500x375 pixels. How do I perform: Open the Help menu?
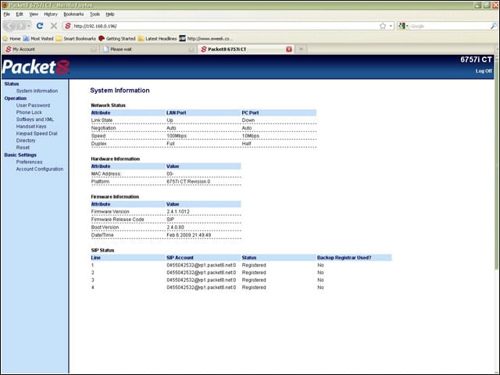pyautogui.click(x=110, y=14)
